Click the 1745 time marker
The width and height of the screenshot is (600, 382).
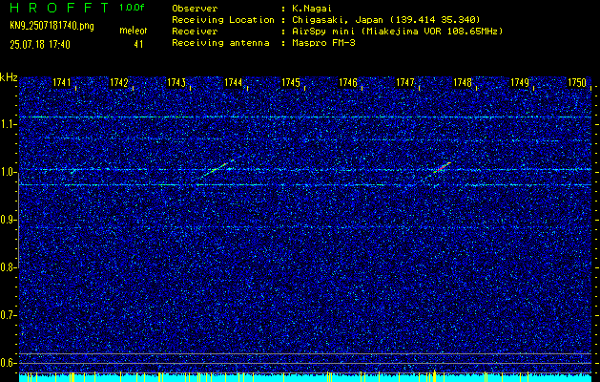pyautogui.click(x=290, y=82)
